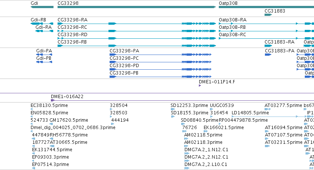Select the DMG7A.2_2.N12.C1 label
Image resolution: width=314 pixels, height=170 pixels.
click(206, 157)
